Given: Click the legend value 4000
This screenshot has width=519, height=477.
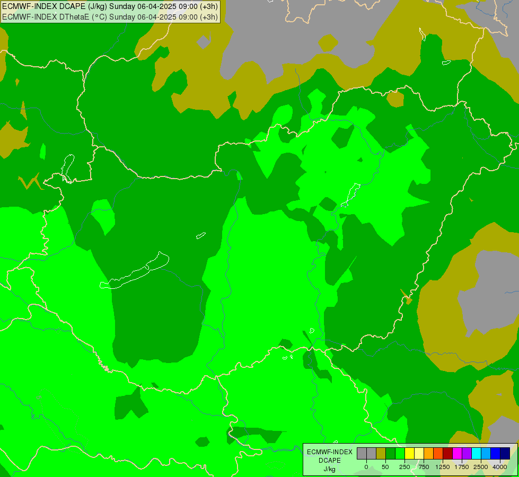Looking at the screenshot, I should tap(500, 467).
